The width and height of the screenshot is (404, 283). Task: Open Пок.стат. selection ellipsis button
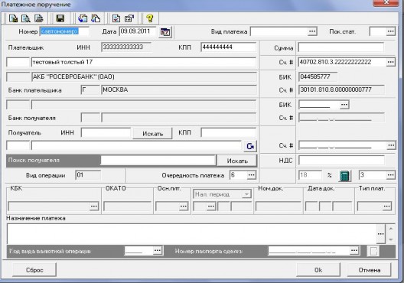390,31
